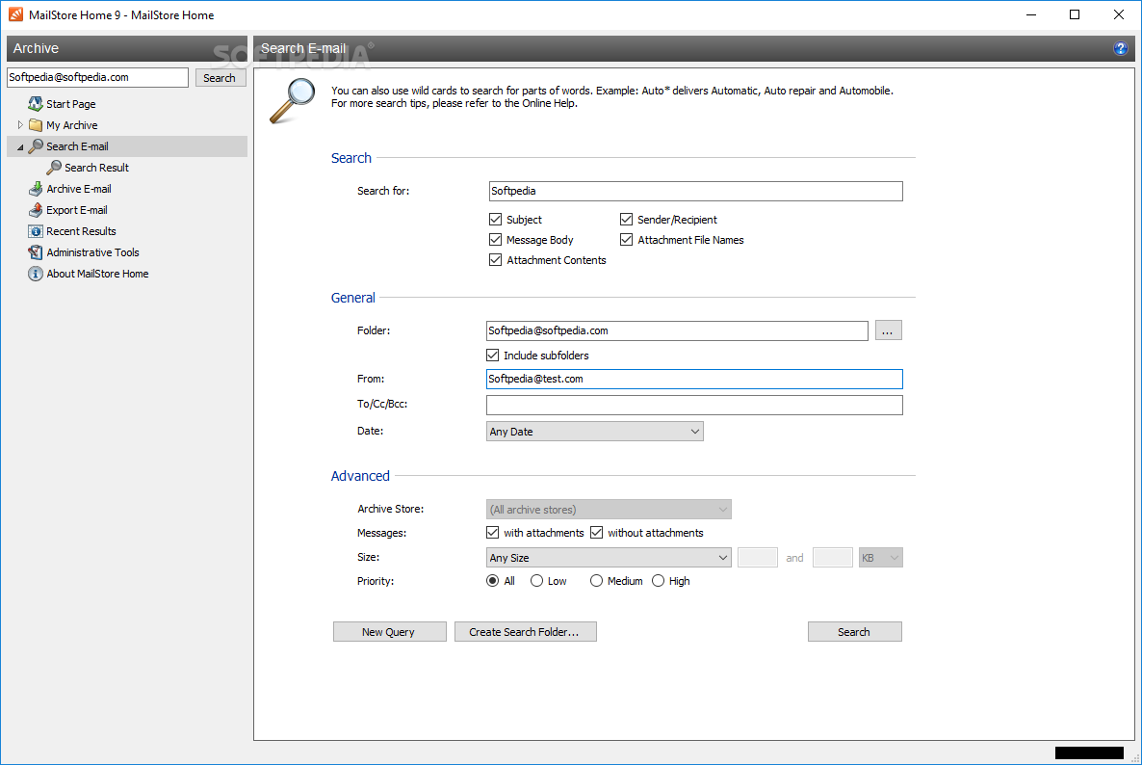Click the second size value field after 'and'
Screen dimensions: 1142x765
point(833,557)
